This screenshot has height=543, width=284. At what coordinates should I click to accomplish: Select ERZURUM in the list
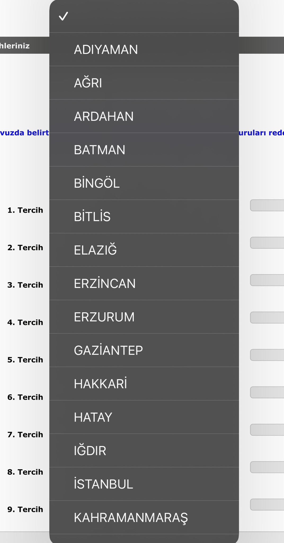tap(144, 317)
